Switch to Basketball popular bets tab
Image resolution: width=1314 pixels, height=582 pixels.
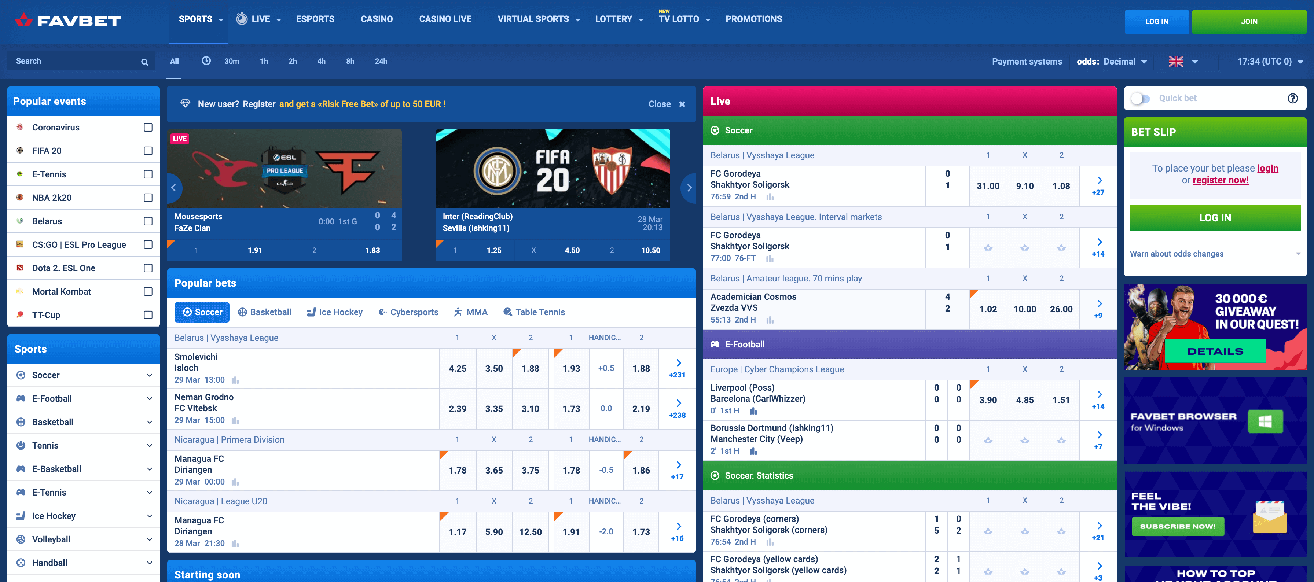(265, 312)
